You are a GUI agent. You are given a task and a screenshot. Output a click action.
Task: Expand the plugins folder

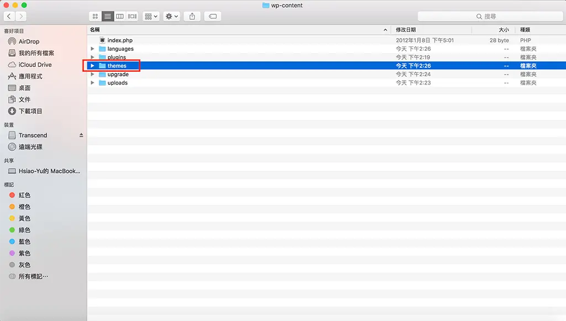pyautogui.click(x=92, y=57)
